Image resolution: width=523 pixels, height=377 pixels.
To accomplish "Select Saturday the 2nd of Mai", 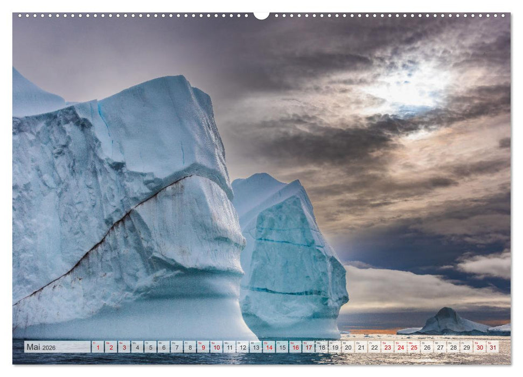I will (111, 347).
